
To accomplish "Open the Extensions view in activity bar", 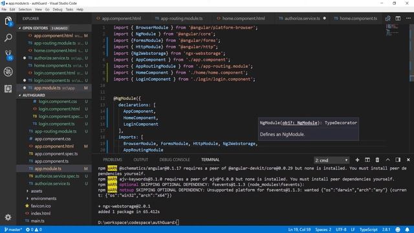I will click(x=8, y=89).
